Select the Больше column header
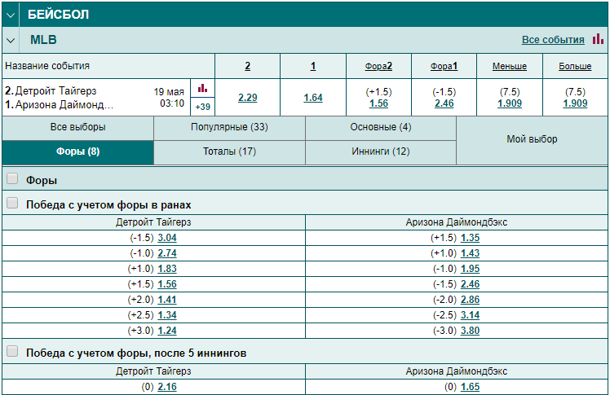This screenshot has width=610, height=395. [x=575, y=66]
